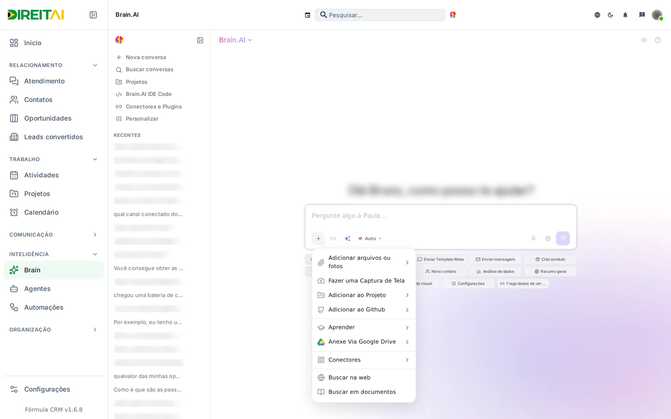
Task: Select Buscar em documentos
Action: tap(363, 392)
